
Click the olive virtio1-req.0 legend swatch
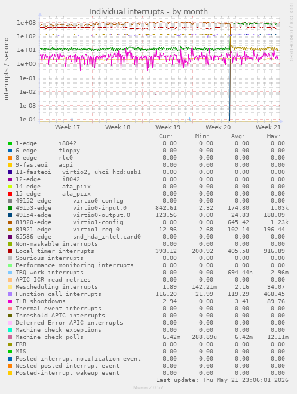pyautogui.click(x=10, y=230)
